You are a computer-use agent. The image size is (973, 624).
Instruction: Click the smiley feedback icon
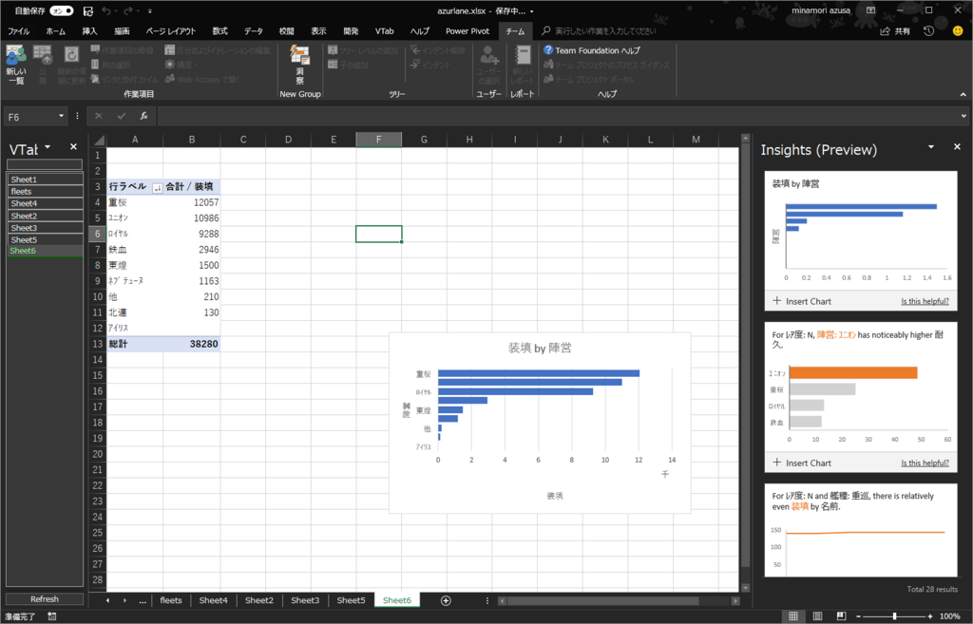tap(958, 31)
